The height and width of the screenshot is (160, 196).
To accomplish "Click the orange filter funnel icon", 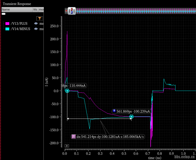I will pos(40,19).
